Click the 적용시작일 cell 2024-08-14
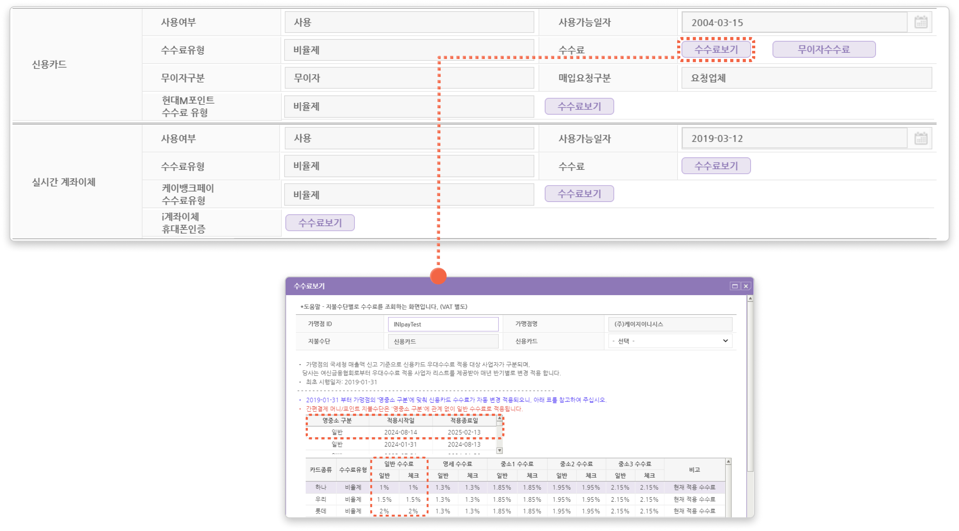Viewport: 959px width, 531px height. [x=401, y=432]
